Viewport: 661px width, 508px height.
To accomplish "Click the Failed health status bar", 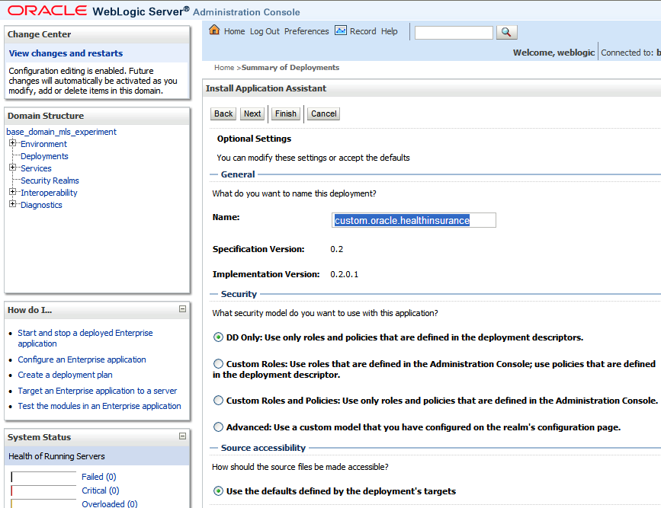I will [43, 477].
